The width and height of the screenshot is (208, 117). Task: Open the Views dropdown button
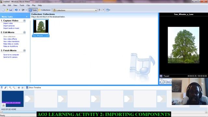108,10
